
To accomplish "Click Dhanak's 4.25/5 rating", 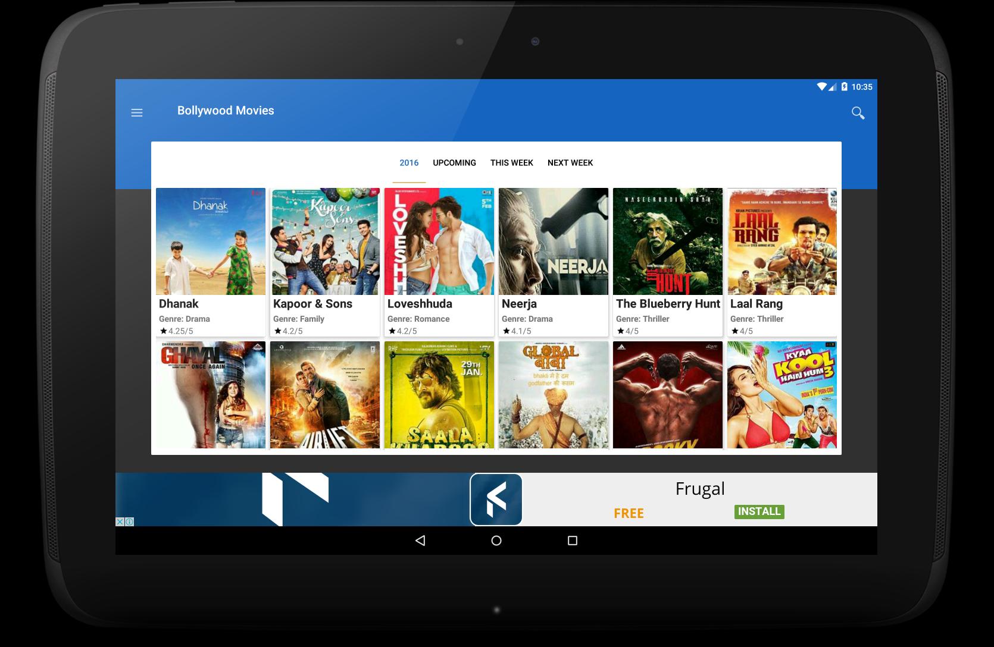I will pyautogui.click(x=176, y=331).
